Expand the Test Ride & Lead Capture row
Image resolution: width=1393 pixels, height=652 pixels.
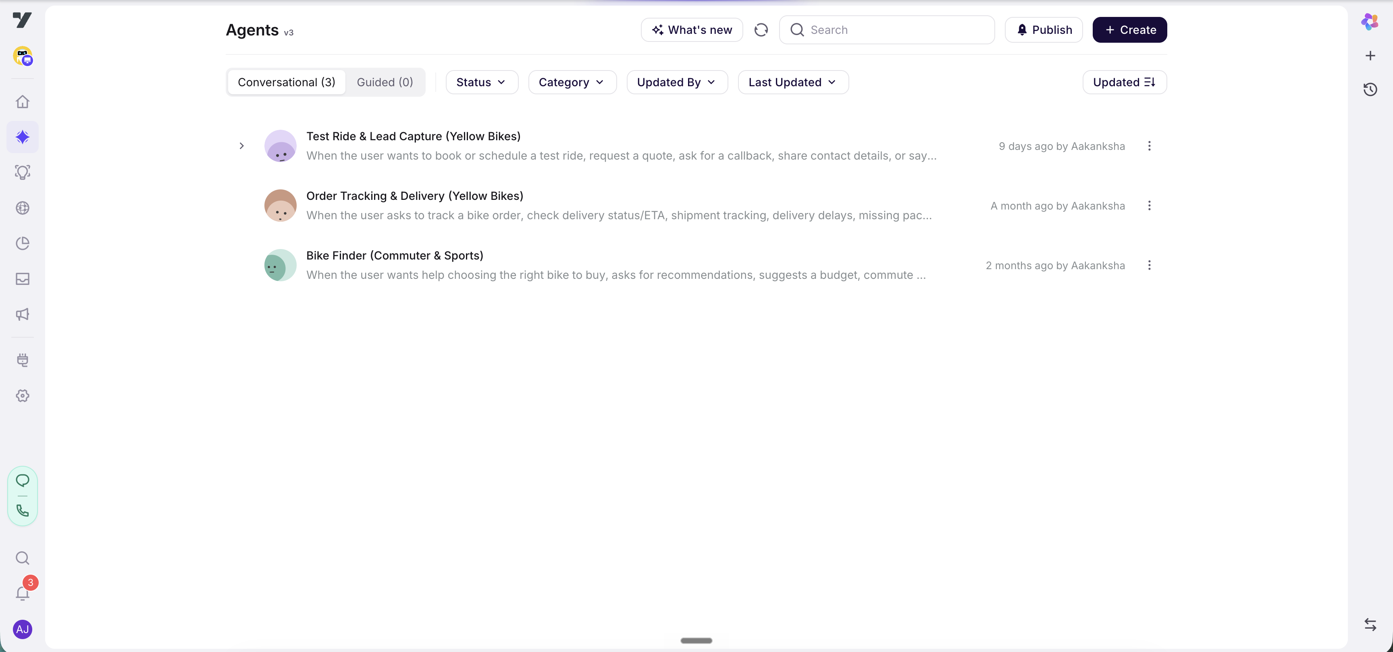[x=242, y=146]
